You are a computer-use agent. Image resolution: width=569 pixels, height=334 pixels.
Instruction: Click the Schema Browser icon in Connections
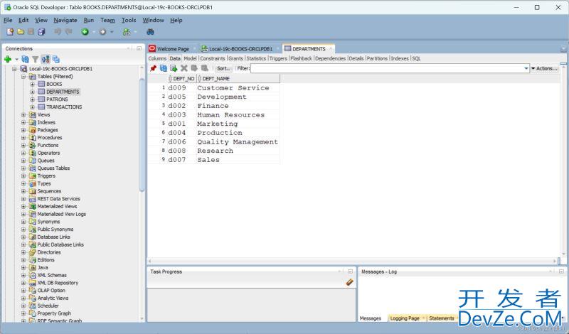pos(46,59)
